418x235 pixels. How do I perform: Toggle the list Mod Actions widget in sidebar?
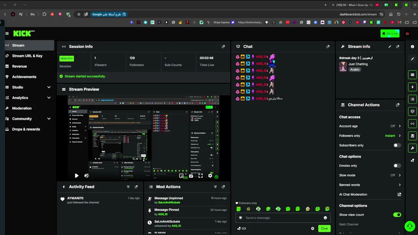[x=412, y=99]
